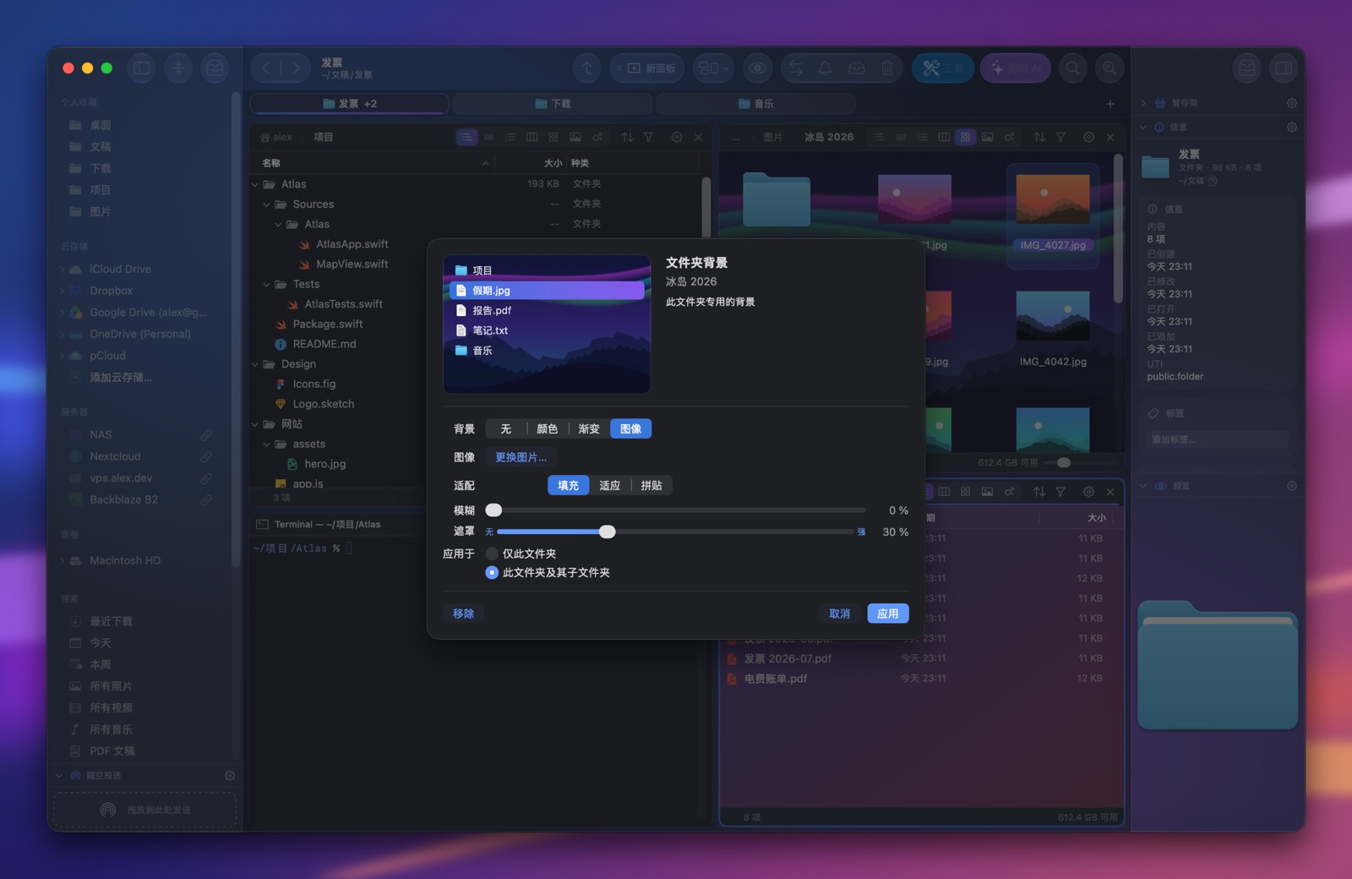Open the panel layout dropdown in toolbar
The height and width of the screenshot is (879, 1352).
(x=714, y=68)
